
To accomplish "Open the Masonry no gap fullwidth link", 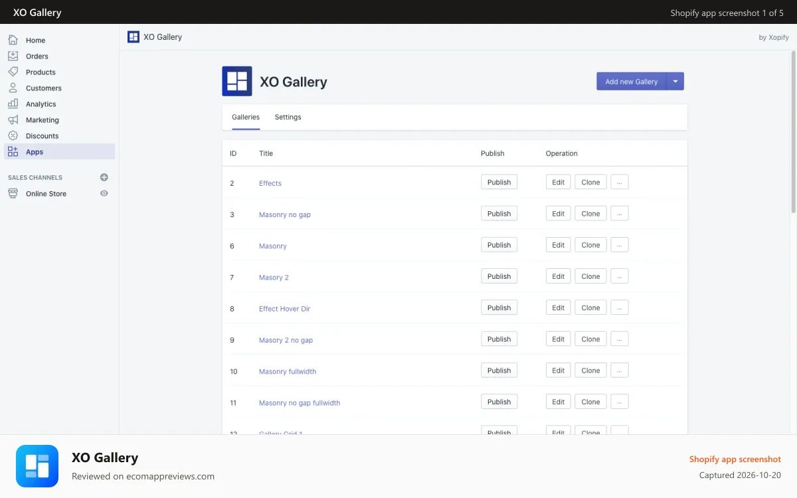I will click(300, 402).
